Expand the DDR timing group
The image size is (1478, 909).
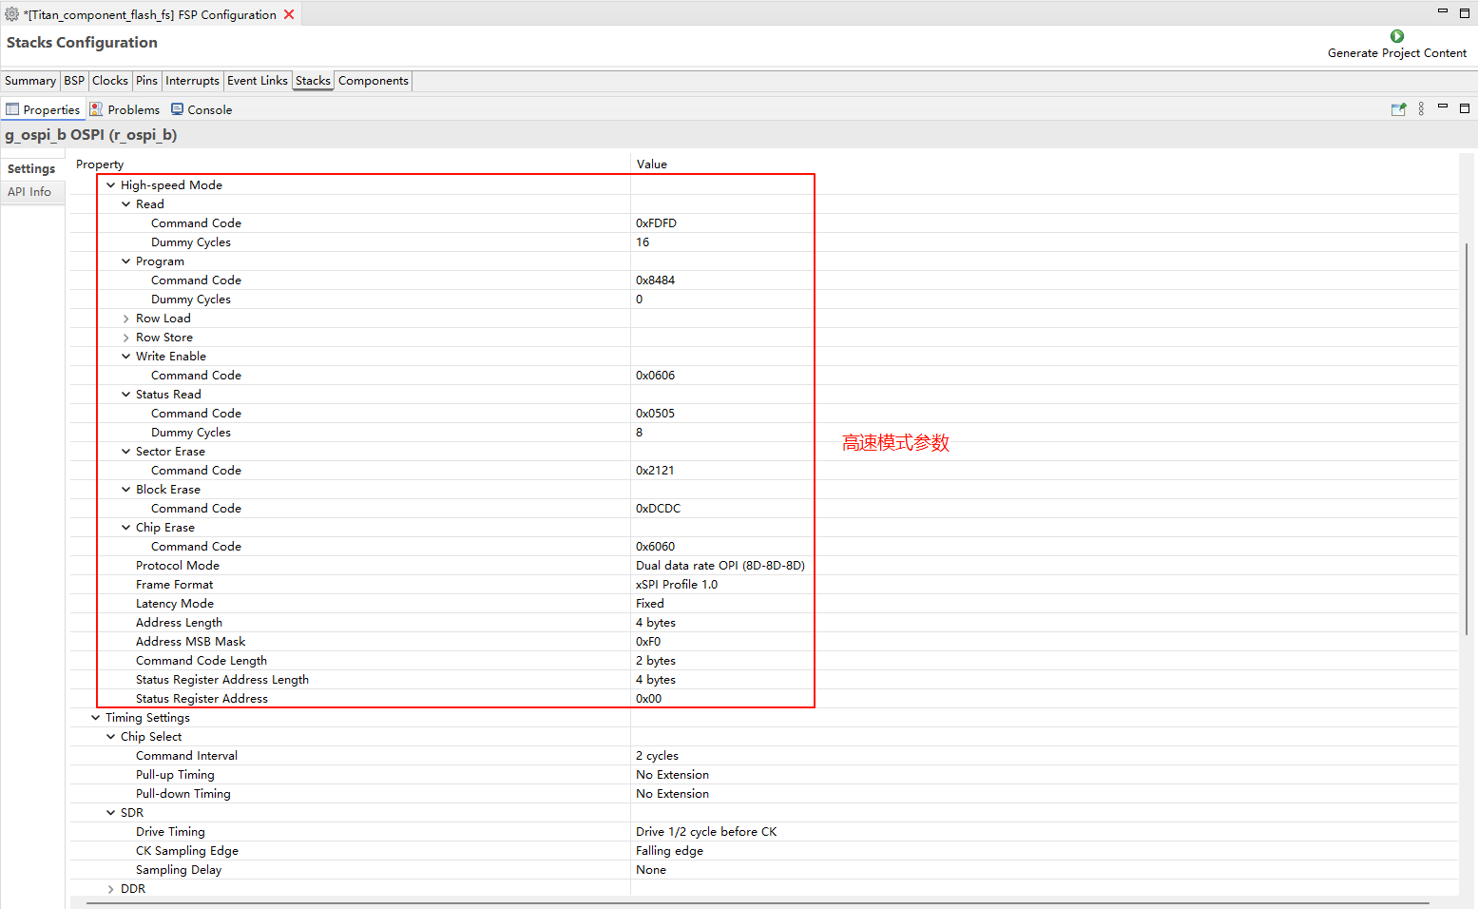click(x=111, y=889)
